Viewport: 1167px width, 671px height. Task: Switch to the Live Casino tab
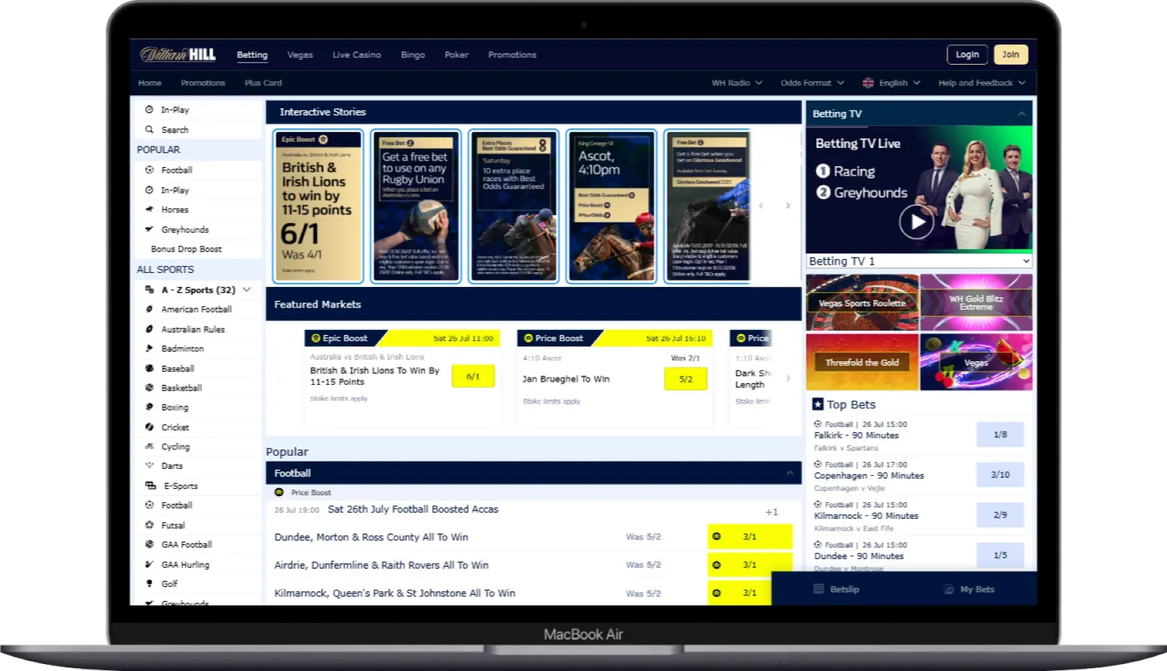tap(356, 55)
